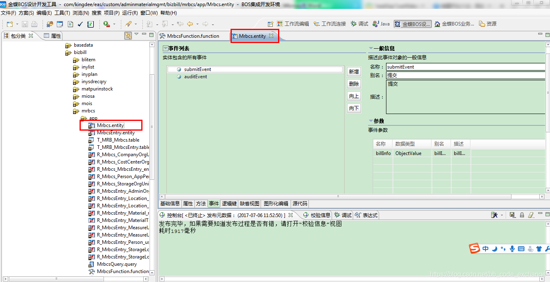Click 新增 button to add event

pos(354,72)
